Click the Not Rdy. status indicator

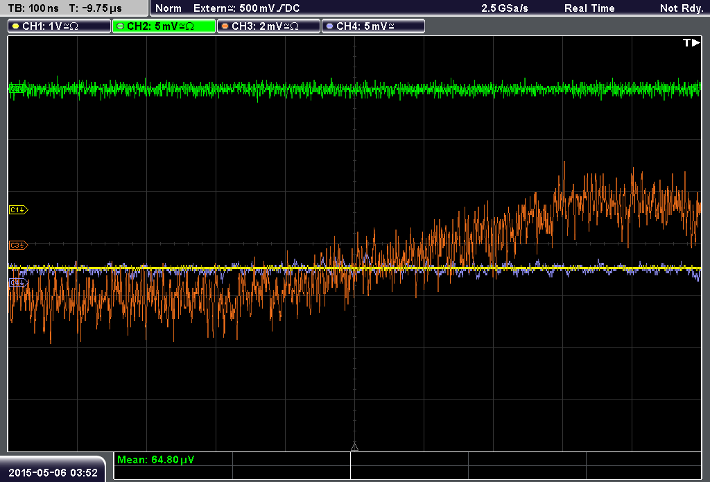pyautogui.click(x=682, y=8)
